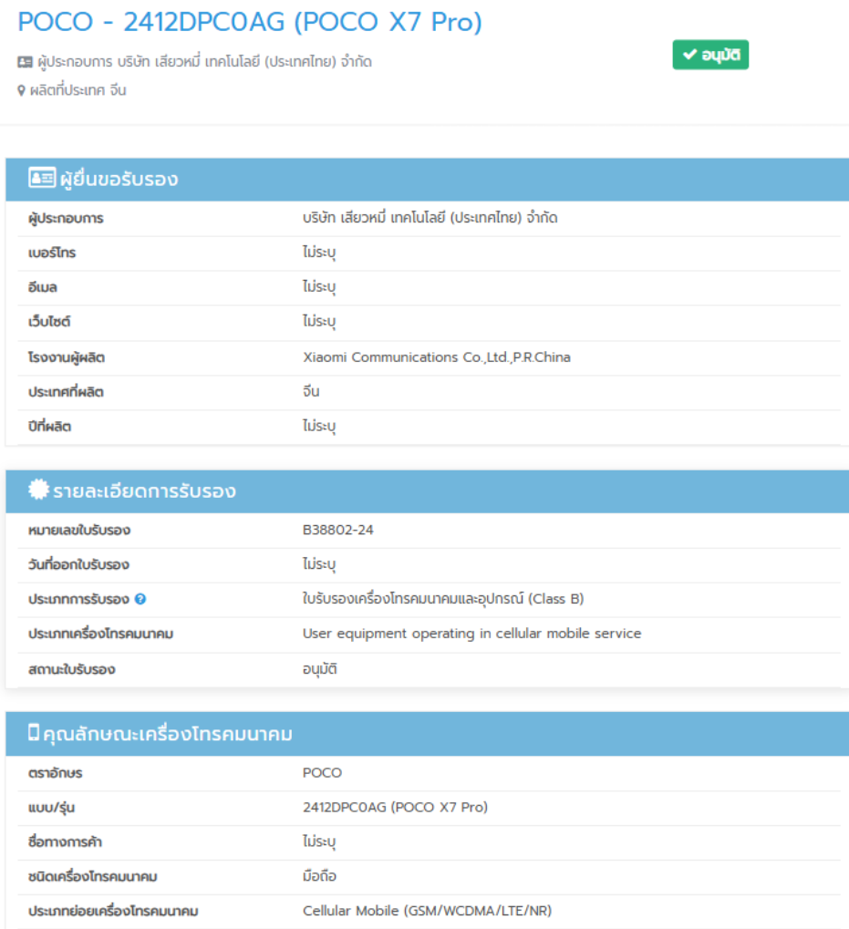The height and width of the screenshot is (929, 849).
Task: Click the ชื่อทางการค้า row value ไม่ระบุ
Action: coord(319,841)
